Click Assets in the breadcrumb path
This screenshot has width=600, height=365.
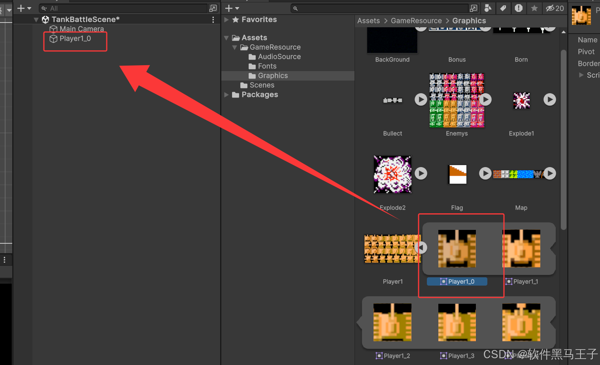[368, 21]
